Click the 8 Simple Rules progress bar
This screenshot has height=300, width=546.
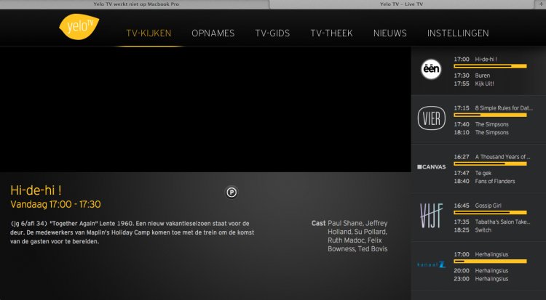tap(490, 115)
